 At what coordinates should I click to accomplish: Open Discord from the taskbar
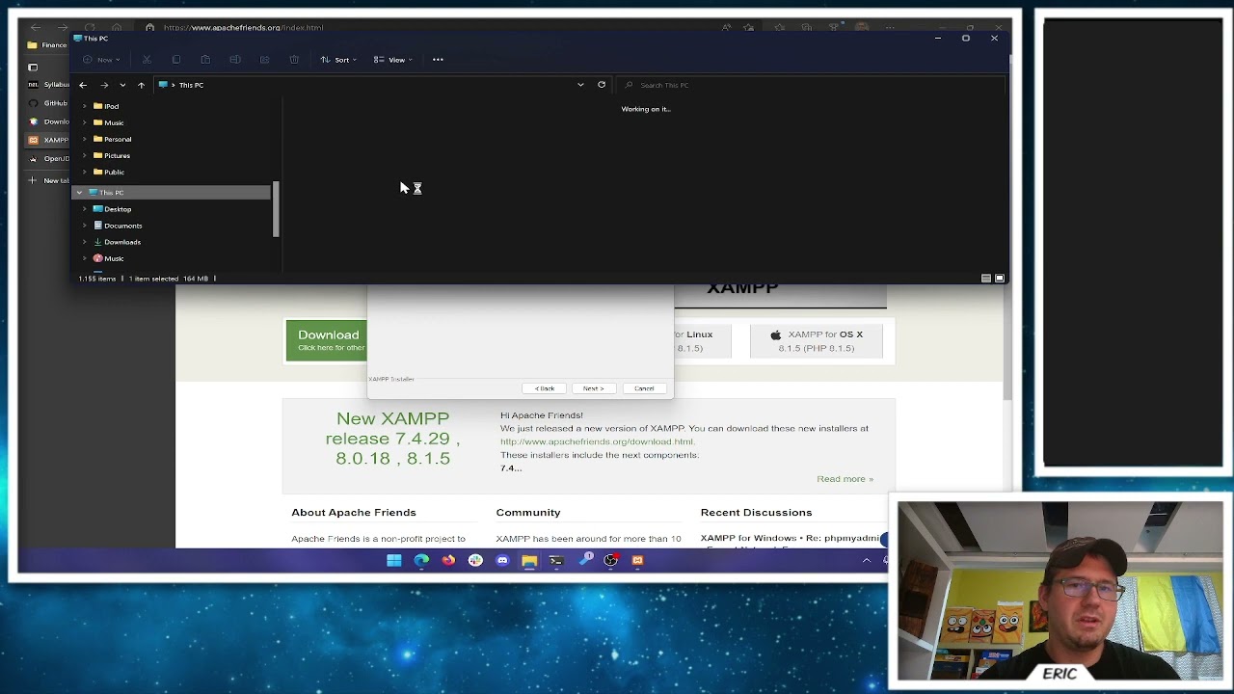pyautogui.click(x=502, y=560)
